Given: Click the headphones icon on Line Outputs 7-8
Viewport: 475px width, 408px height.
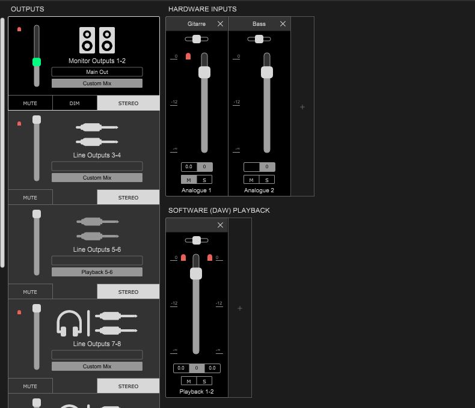Looking at the screenshot, I should coord(69,323).
